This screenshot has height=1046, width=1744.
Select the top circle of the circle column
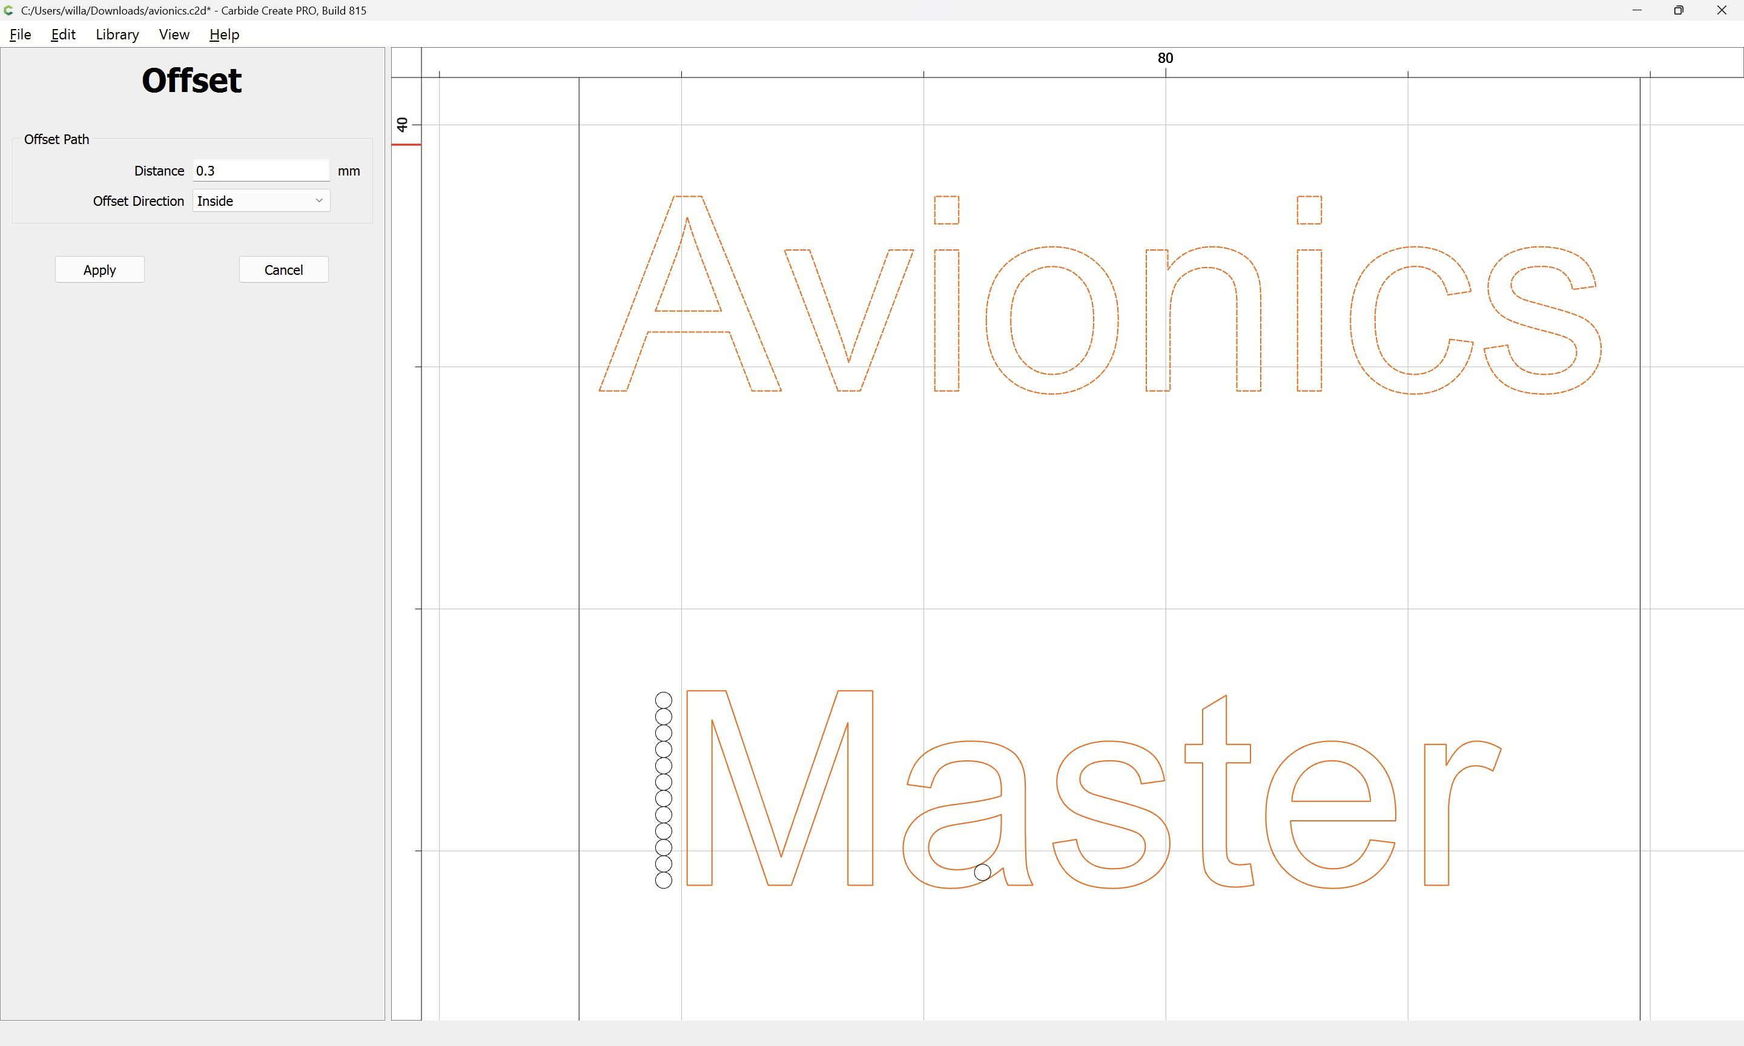click(663, 700)
